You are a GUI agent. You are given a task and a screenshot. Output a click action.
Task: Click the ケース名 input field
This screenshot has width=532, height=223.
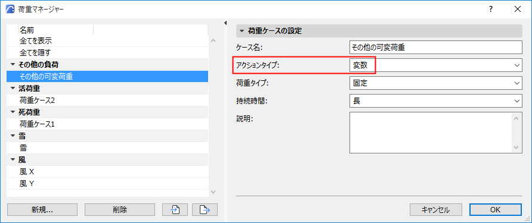click(435, 48)
